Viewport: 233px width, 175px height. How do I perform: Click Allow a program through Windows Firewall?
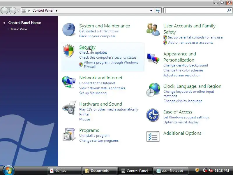click(111, 64)
